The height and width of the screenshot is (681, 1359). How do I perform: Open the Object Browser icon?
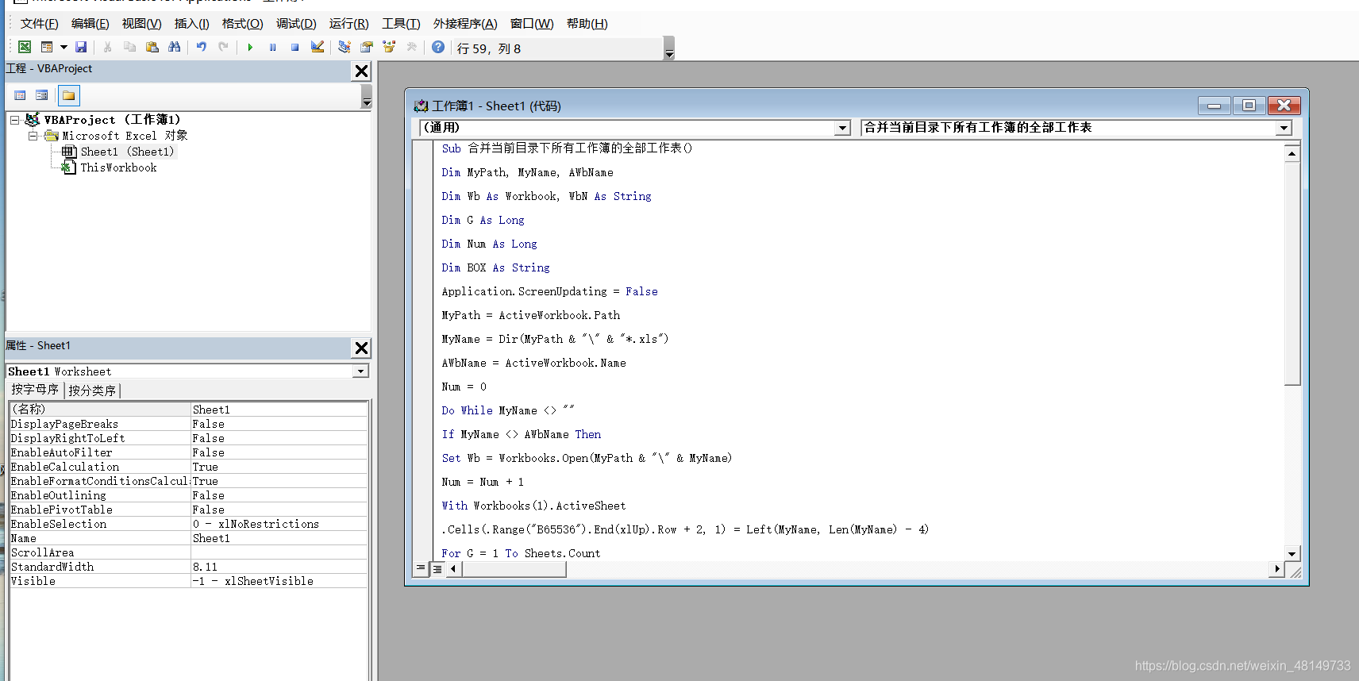click(389, 48)
